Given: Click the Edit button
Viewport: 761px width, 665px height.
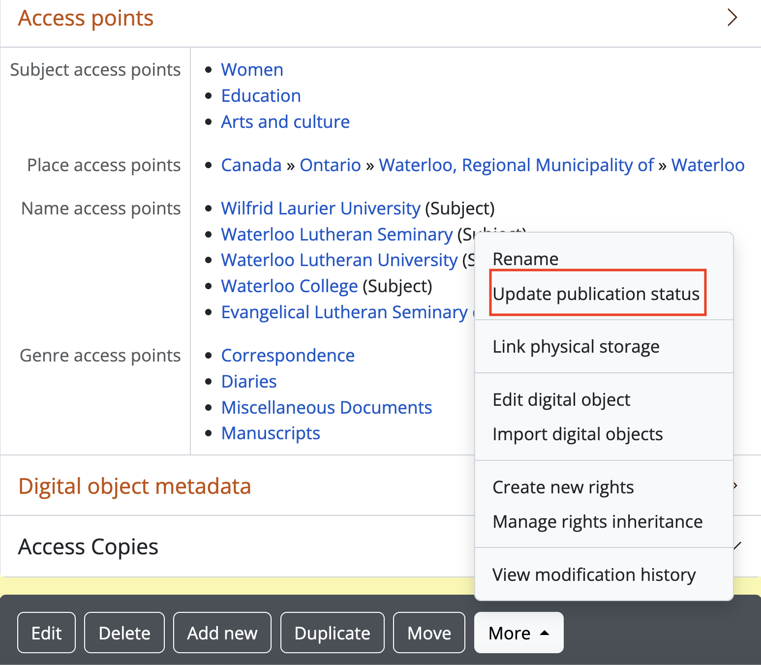Looking at the screenshot, I should 46,633.
